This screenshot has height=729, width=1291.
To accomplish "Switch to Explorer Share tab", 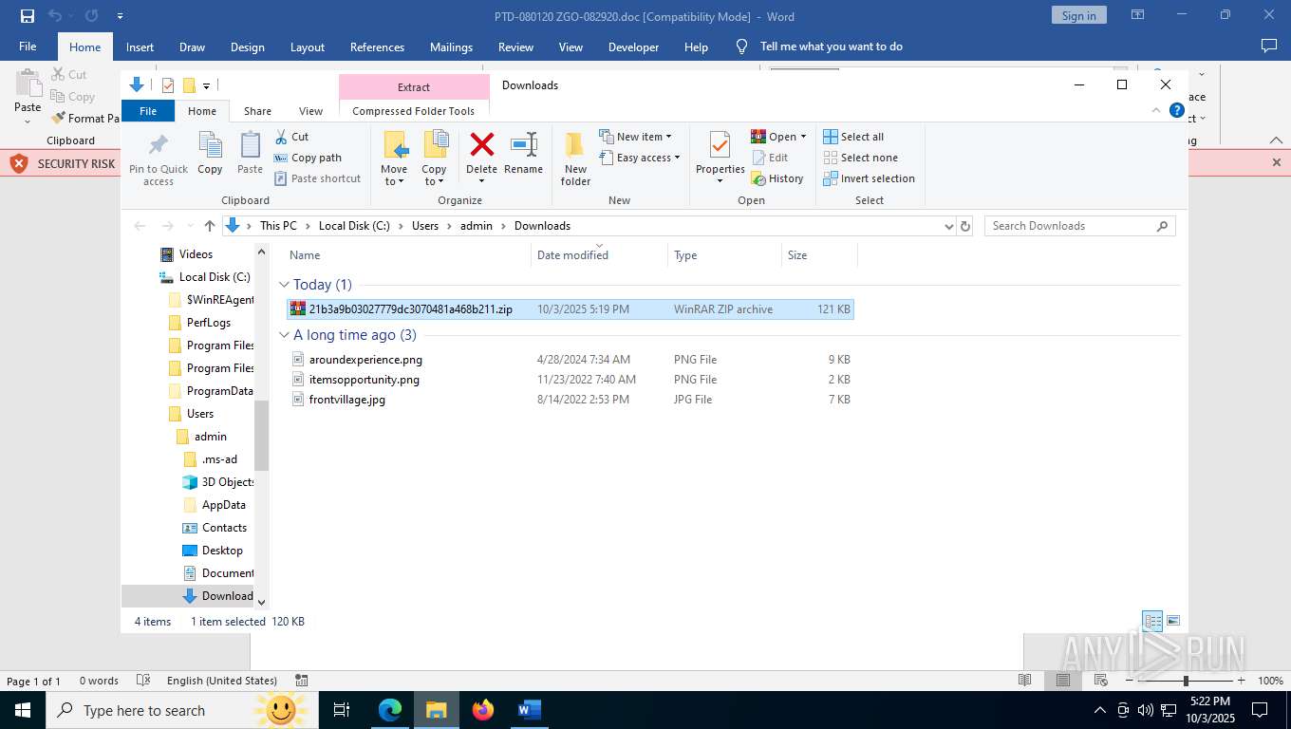I will [257, 111].
